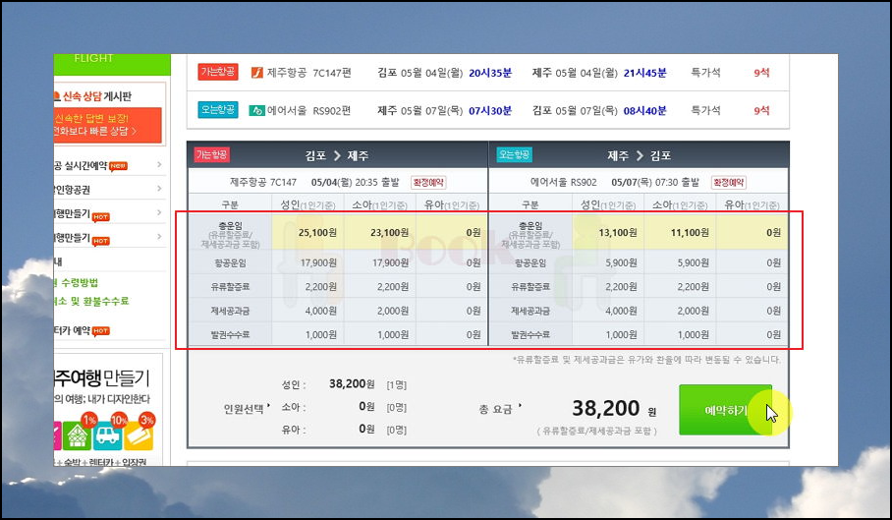The height and width of the screenshot is (520, 892).
Task: Click the house icon with 1% badge
Action: coord(77,435)
